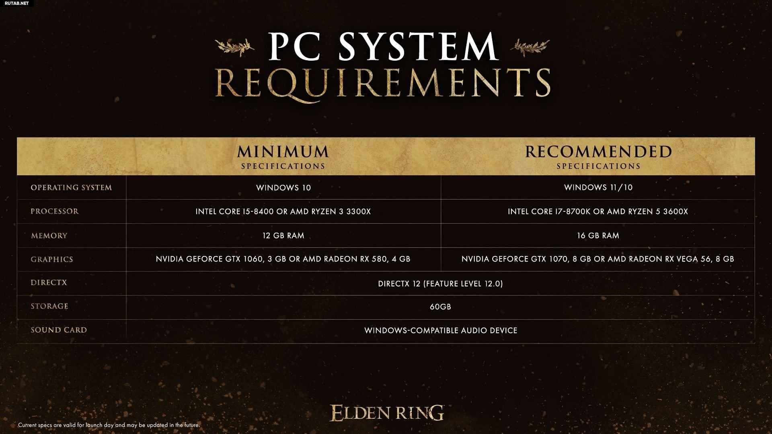Expand the STORAGE shared spec entry
This screenshot has width=772, height=434.
pyautogui.click(x=440, y=306)
